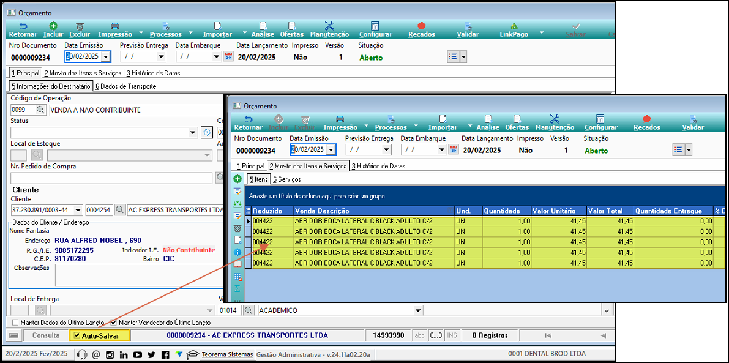Click the sigma totals icon in the items sidebar
The image size is (729, 363).
[x=237, y=288]
